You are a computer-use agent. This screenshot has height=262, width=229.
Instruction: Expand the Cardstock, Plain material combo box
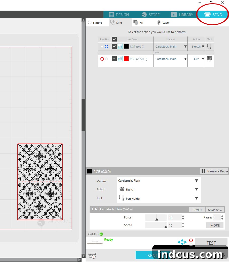tap(159, 181)
